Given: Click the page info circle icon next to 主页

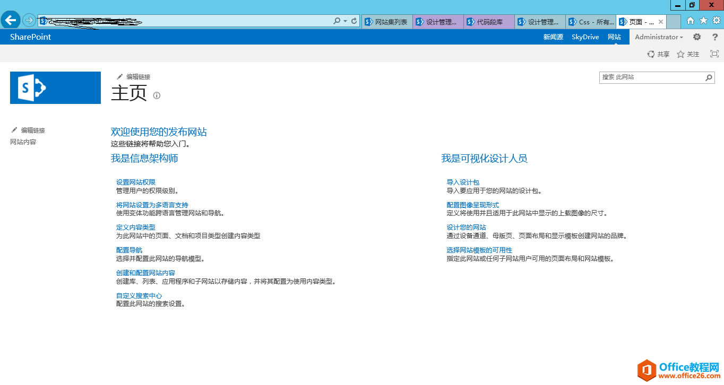Looking at the screenshot, I should point(156,95).
